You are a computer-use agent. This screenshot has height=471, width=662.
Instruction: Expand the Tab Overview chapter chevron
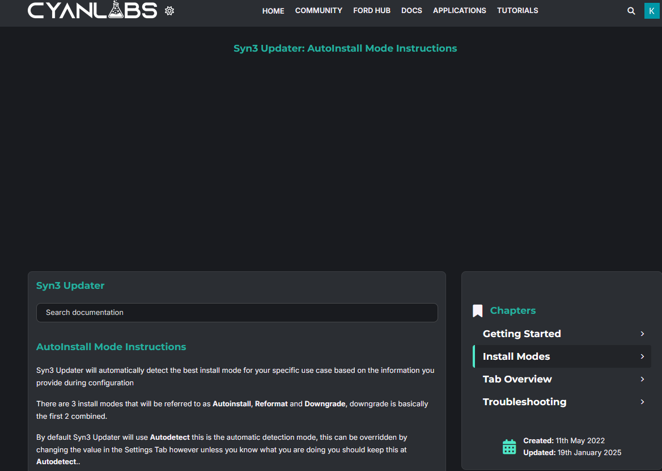click(642, 379)
